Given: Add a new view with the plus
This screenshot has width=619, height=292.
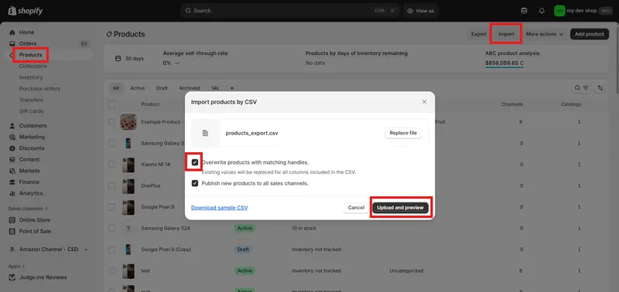Looking at the screenshot, I should pos(231,88).
